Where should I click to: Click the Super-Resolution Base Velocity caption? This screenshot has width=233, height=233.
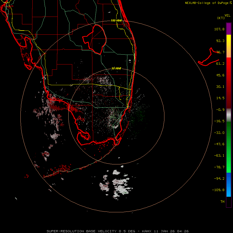click(118, 231)
